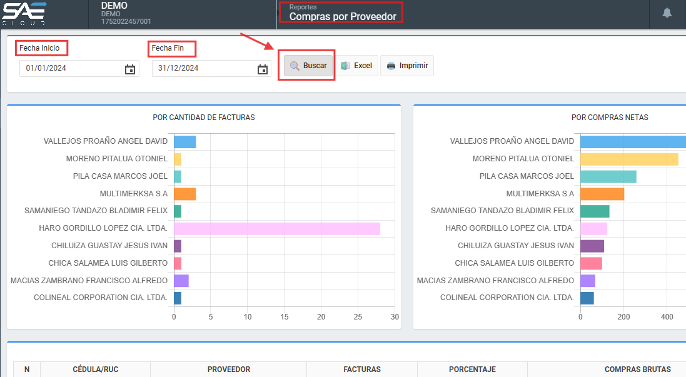
Task: Sort table by CÉDULA/RUC column header
Action: click(x=95, y=369)
